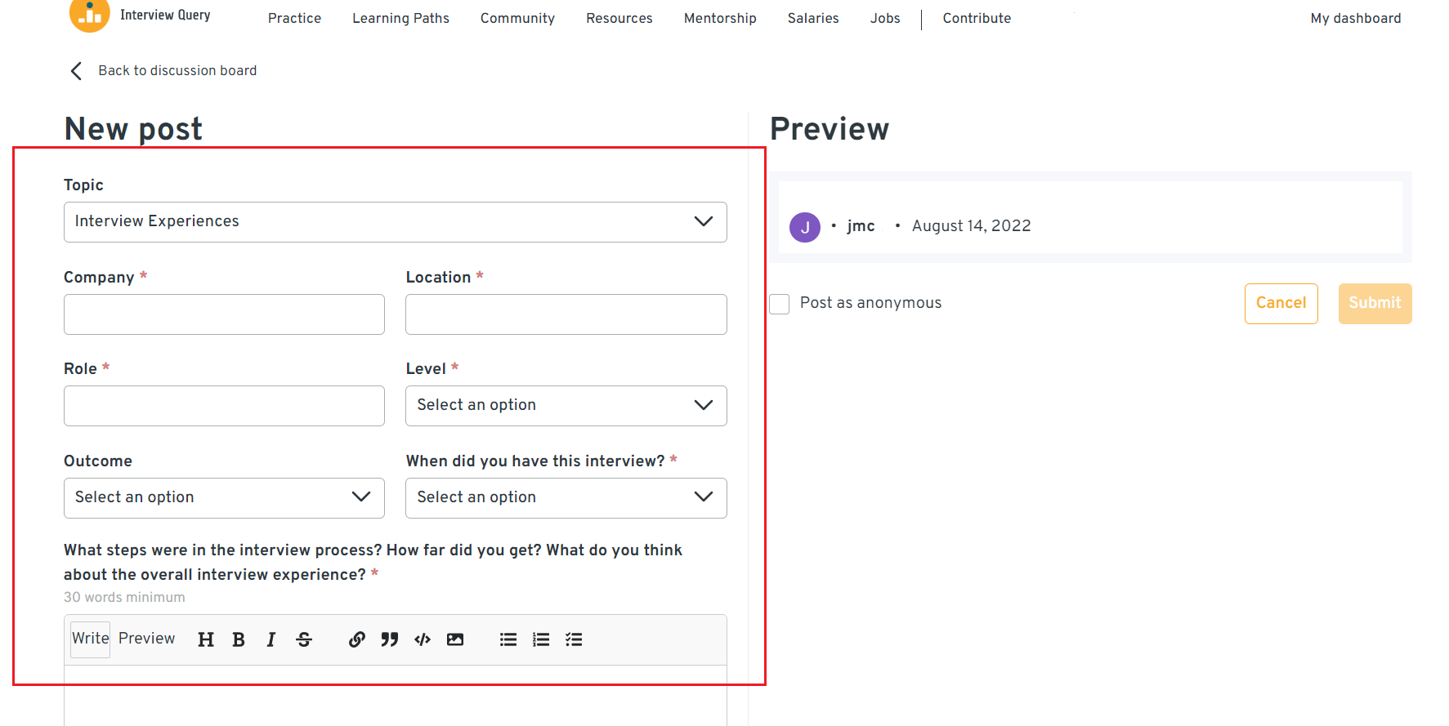Viewport: 1449px width, 726px height.
Task: Apply strikethrough formatting
Action: pos(304,639)
